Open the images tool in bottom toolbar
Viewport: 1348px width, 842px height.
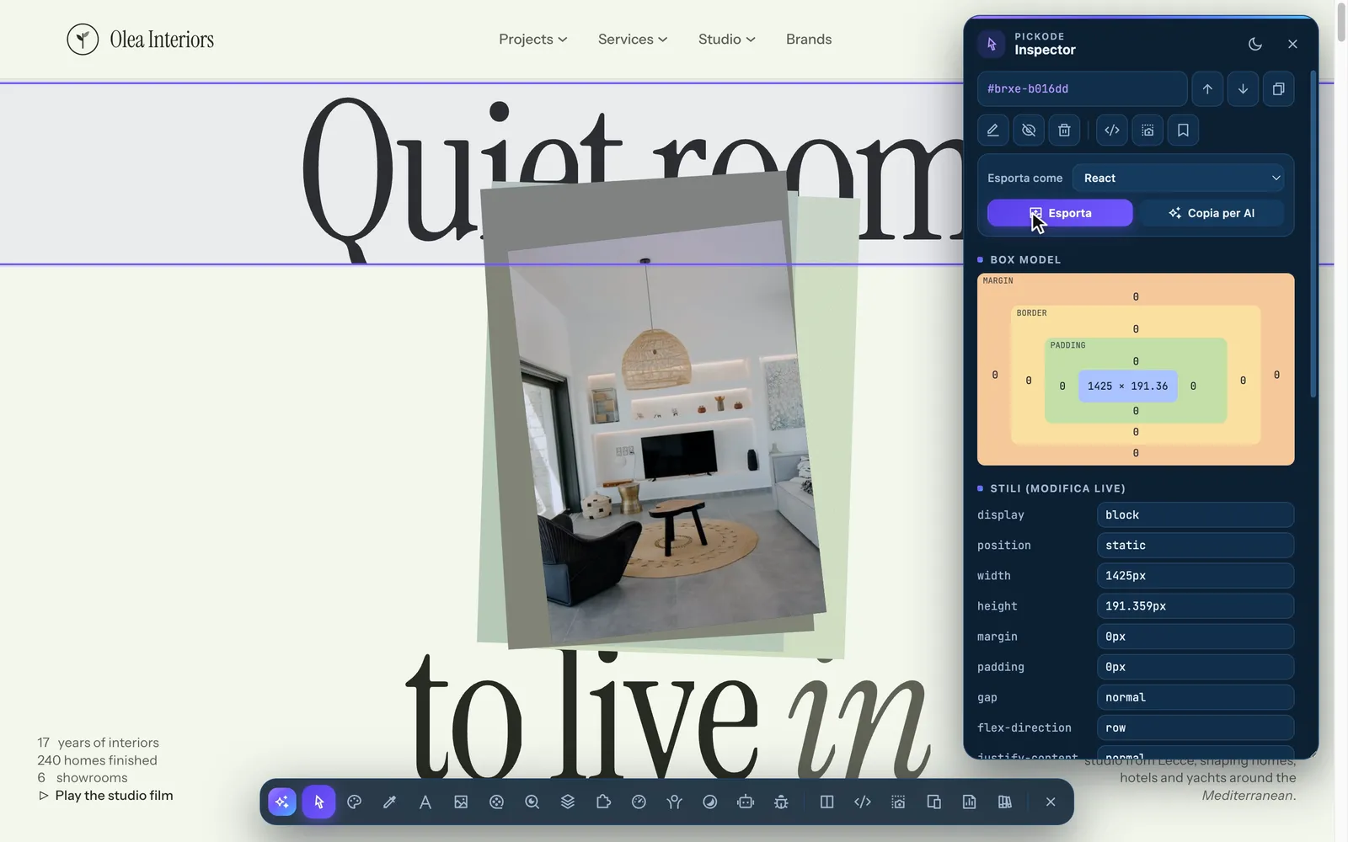pyautogui.click(x=461, y=802)
